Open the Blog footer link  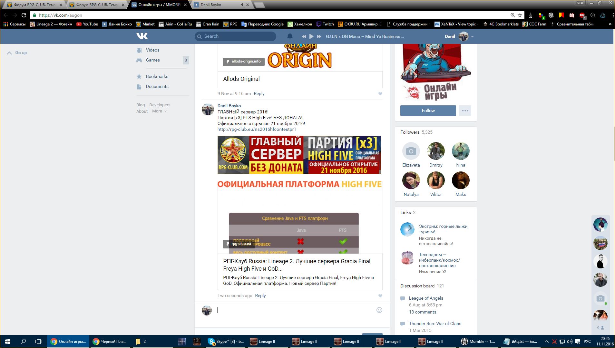point(141,105)
